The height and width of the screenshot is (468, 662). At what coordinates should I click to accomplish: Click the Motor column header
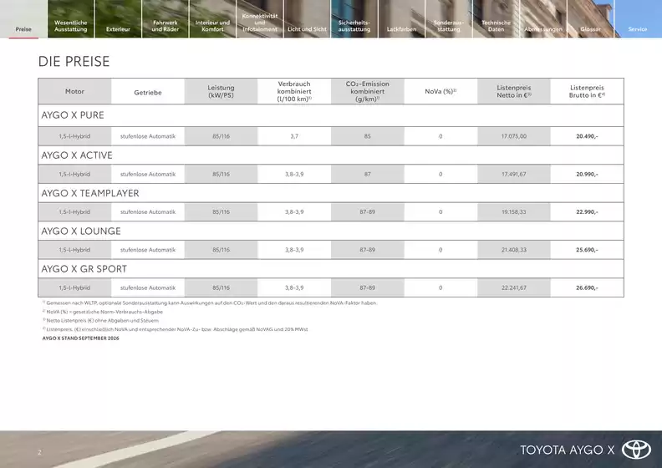(x=74, y=91)
